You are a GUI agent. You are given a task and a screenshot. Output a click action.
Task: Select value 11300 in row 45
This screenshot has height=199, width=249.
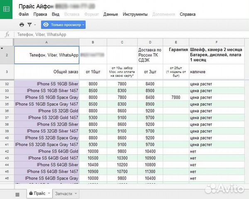(x=150, y=172)
